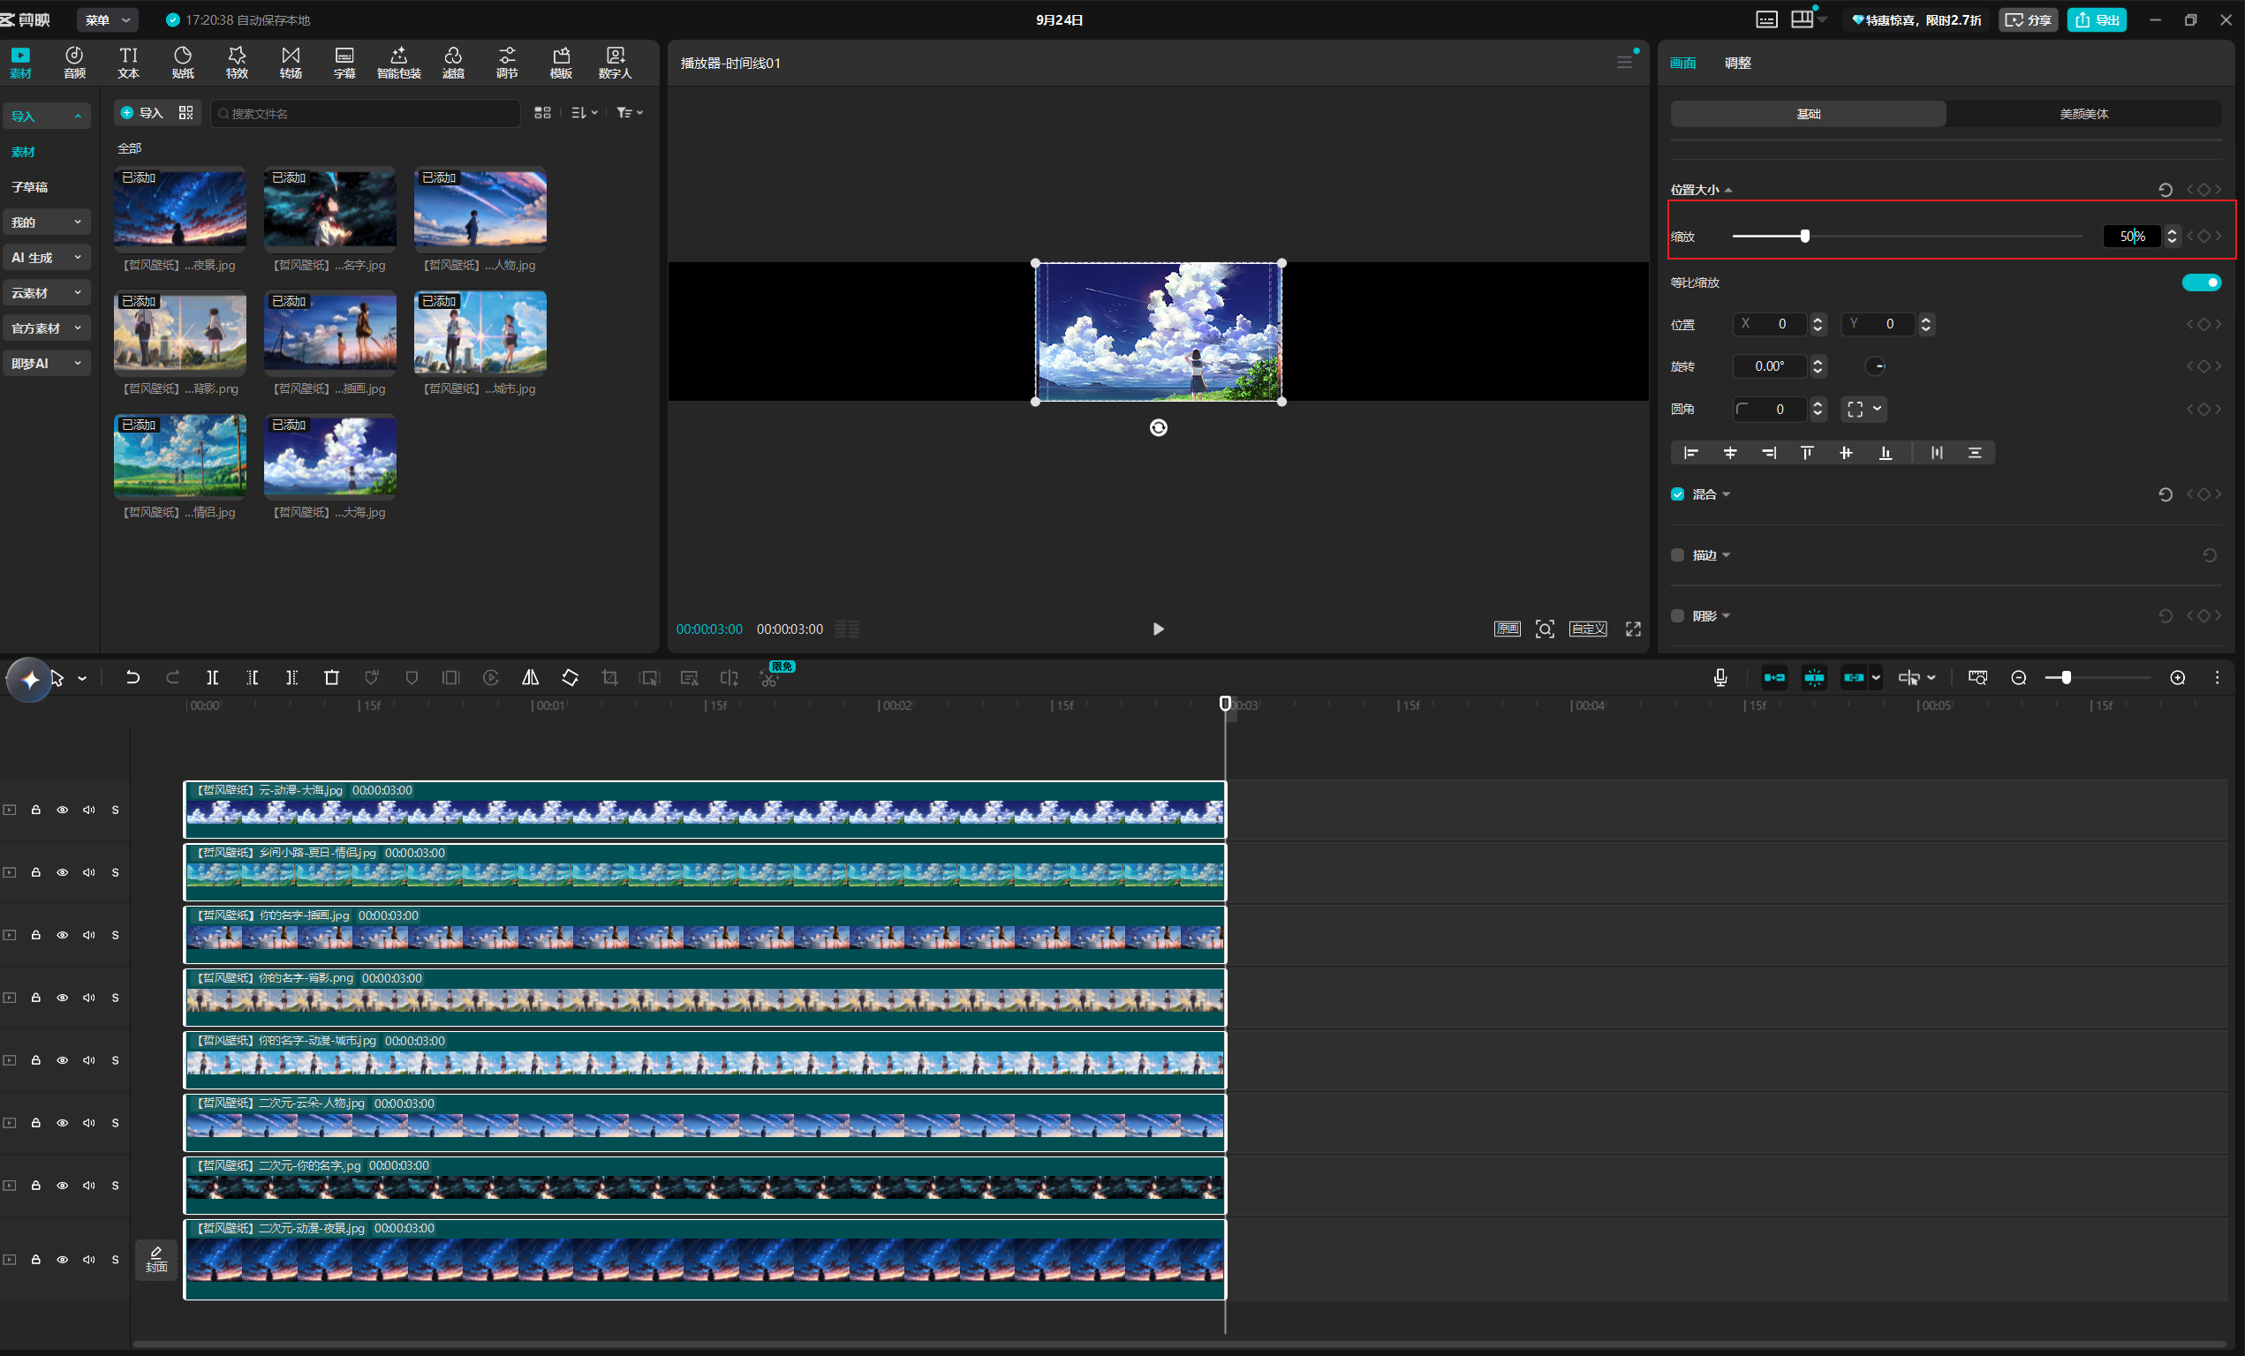
Task: Click the 导出 export button
Action: coord(2096,20)
